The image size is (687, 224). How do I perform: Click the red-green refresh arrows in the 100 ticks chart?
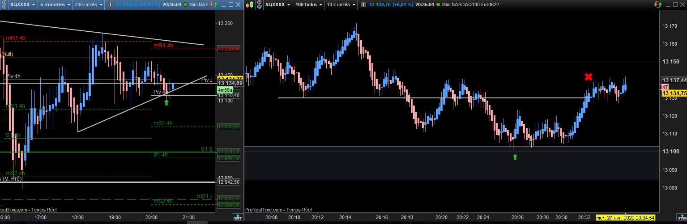(658, 4)
